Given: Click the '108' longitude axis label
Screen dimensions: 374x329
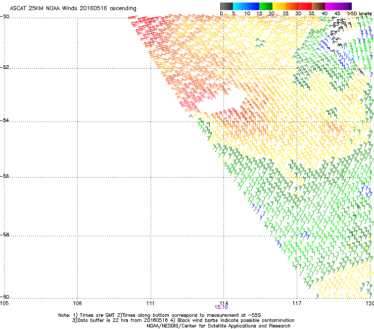Looking at the screenshot, I should [x=77, y=303].
